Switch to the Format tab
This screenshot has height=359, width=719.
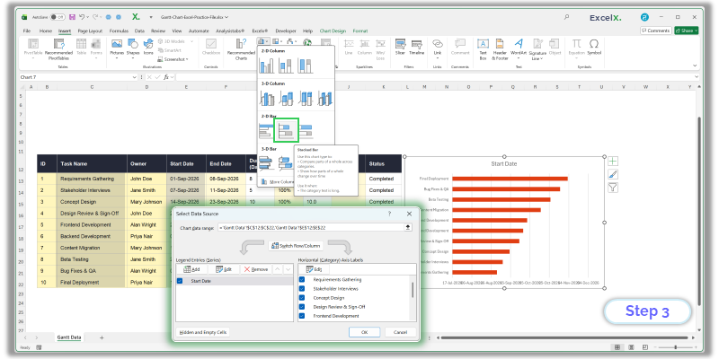360,31
